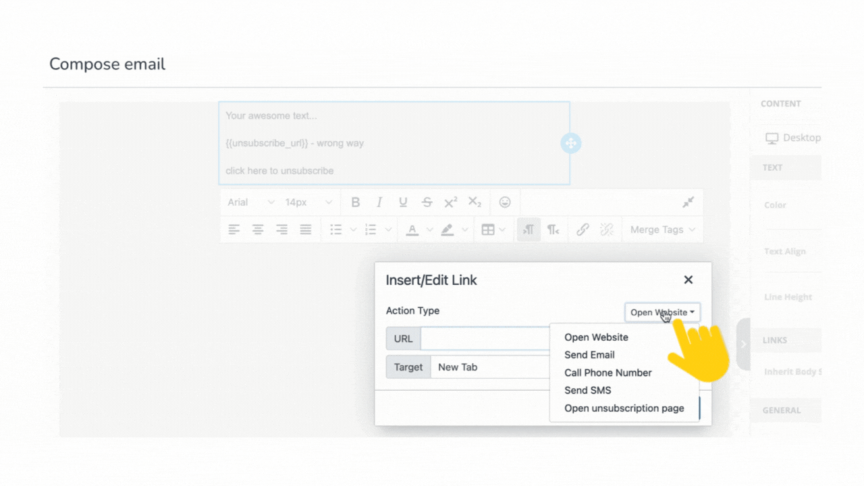Select Call Phone Number from the menu

(607, 373)
